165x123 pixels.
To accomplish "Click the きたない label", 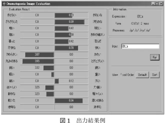I will tap(12, 15).
